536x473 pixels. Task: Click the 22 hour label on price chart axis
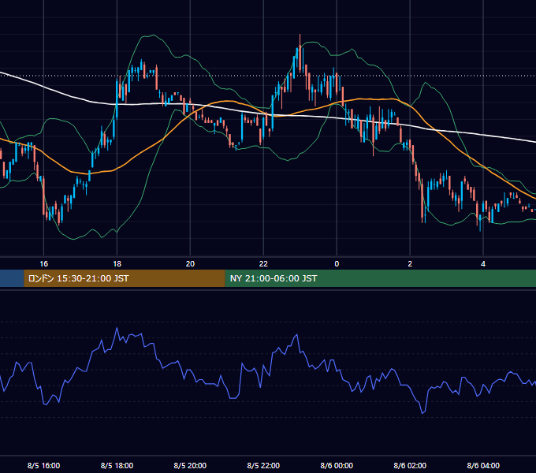click(x=263, y=264)
